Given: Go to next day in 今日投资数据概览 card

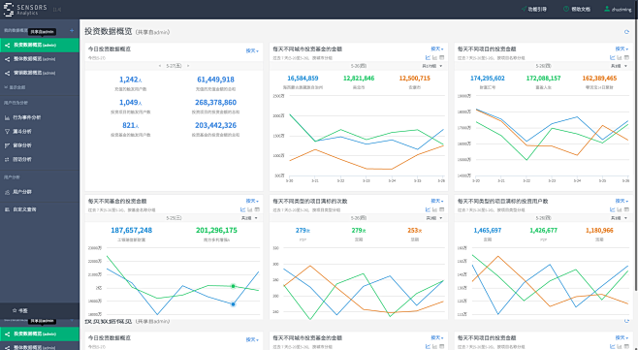Looking at the screenshot, I should click(x=188, y=66).
